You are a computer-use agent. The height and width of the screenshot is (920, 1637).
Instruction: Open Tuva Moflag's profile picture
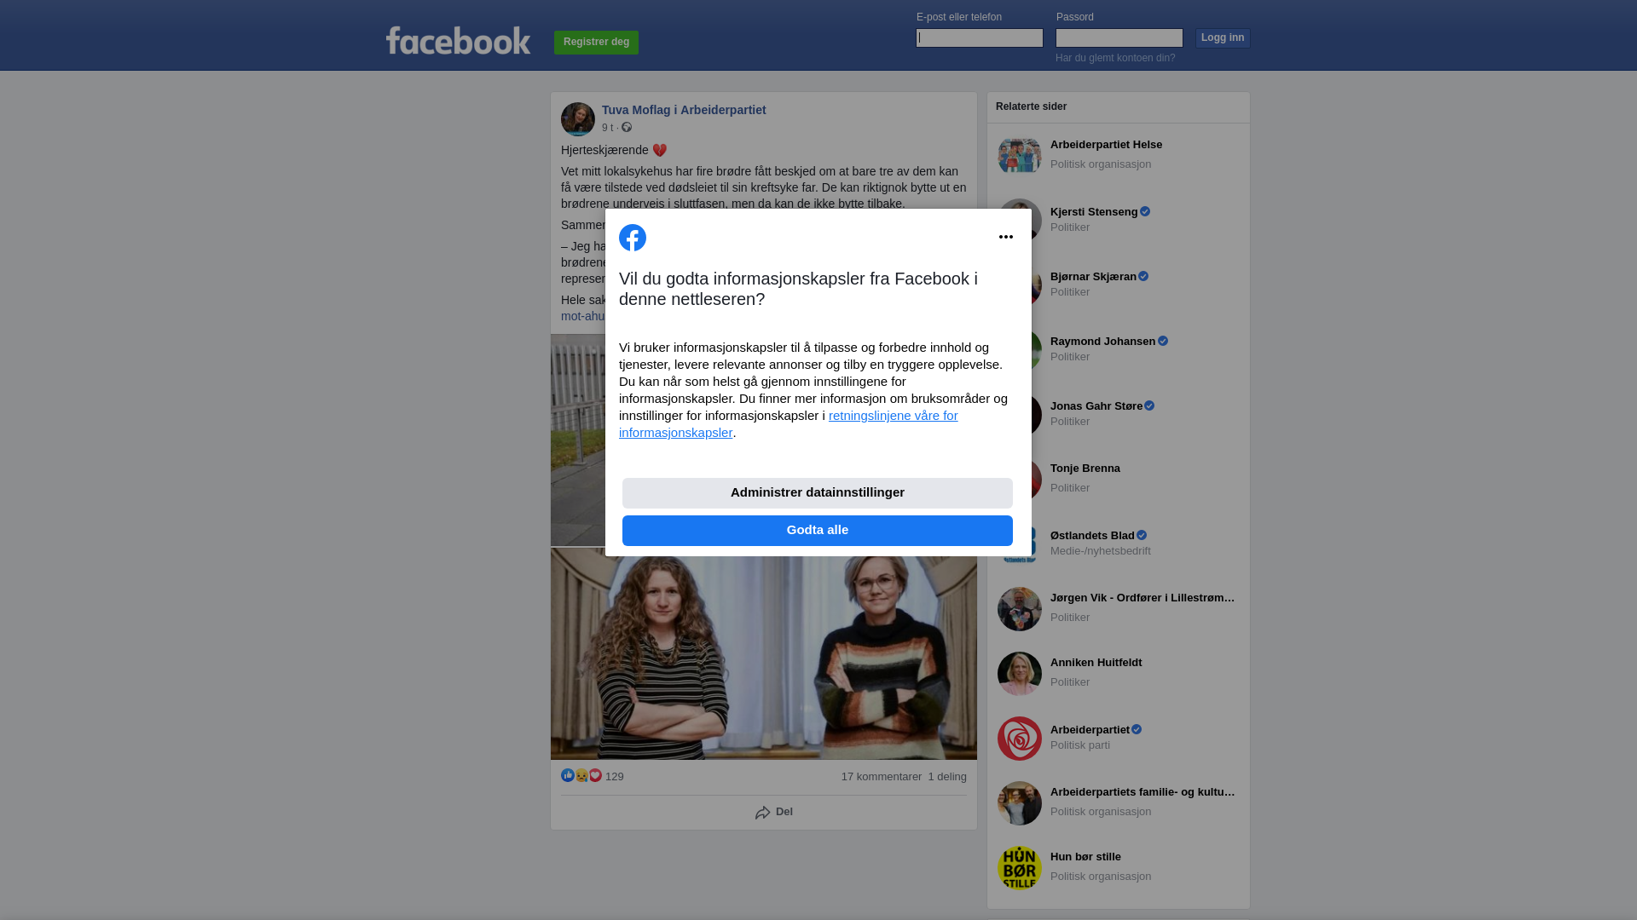[x=578, y=119]
